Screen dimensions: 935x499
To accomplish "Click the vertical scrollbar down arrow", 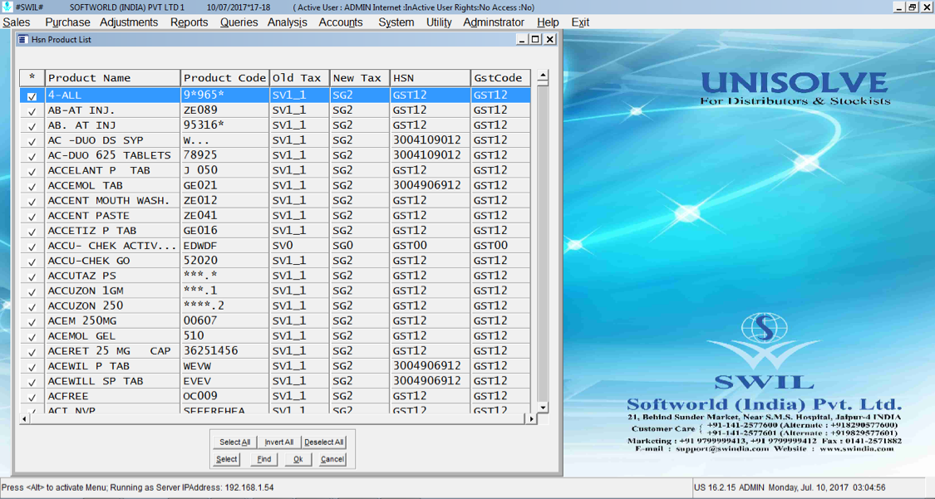I will point(543,408).
